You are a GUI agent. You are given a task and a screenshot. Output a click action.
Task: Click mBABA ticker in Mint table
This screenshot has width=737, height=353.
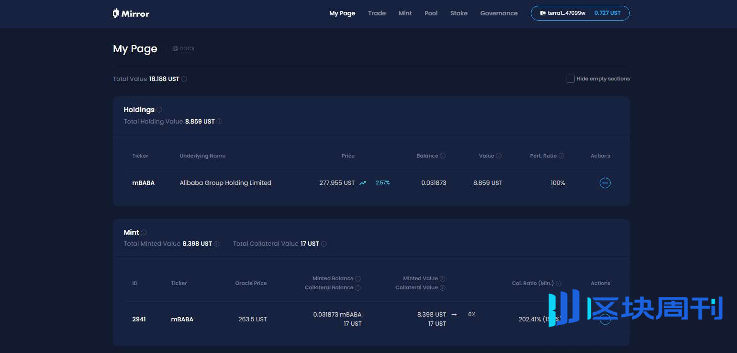tap(182, 319)
